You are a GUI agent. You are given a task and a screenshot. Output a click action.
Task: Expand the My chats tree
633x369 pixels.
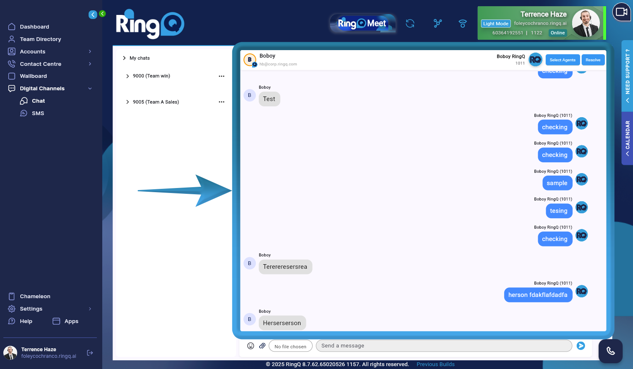pos(124,58)
